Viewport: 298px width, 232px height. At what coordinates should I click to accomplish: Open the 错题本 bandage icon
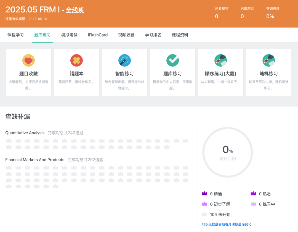pyautogui.click(x=77, y=60)
